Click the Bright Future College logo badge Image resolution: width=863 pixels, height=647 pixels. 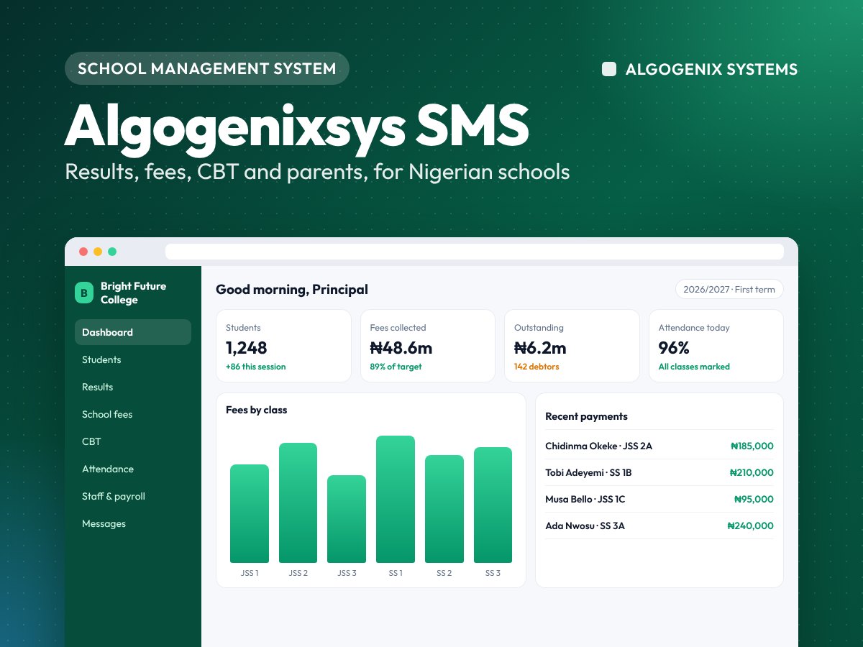[x=84, y=293]
